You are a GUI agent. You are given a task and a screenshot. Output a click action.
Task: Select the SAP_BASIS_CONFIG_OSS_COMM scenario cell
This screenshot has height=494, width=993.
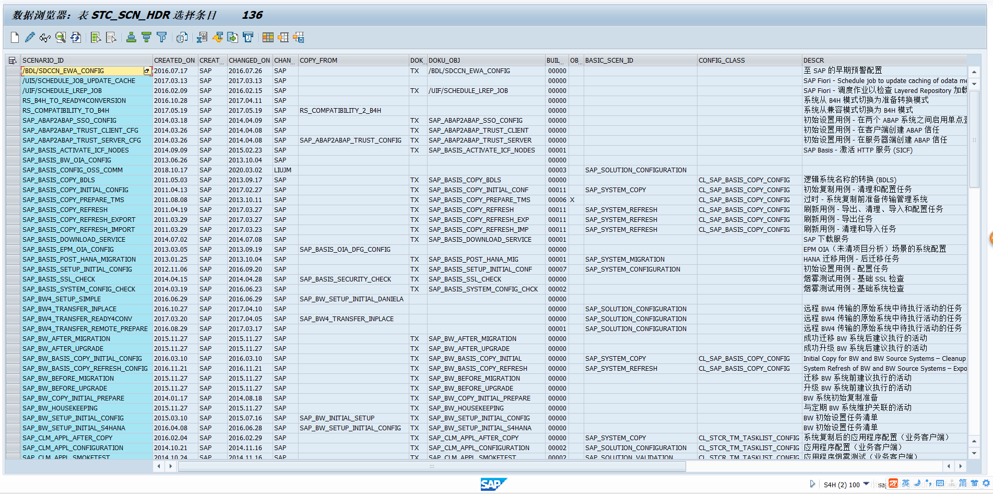[x=87, y=170]
